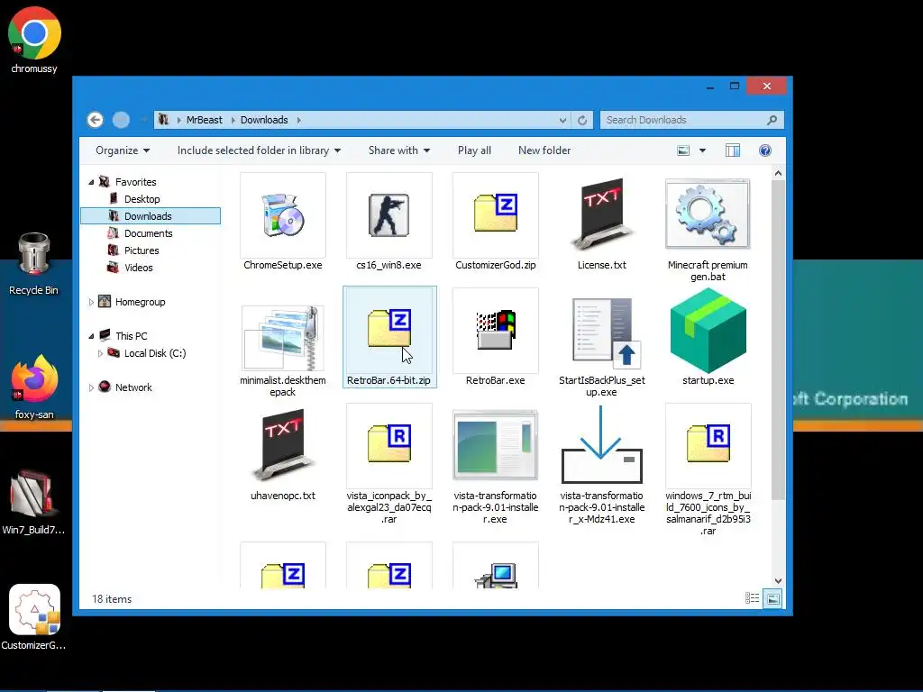Select Downloads in navigation pane

(x=151, y=216)
